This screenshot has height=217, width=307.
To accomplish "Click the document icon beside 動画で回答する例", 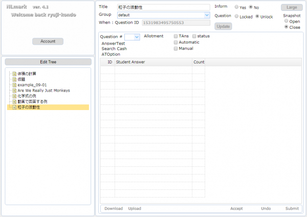I will point(14,102).
